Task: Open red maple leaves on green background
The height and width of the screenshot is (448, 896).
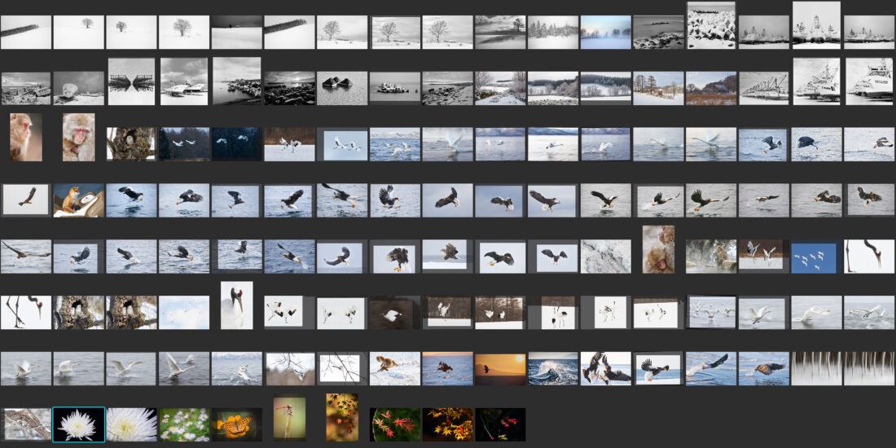Action: pos(395,424)
